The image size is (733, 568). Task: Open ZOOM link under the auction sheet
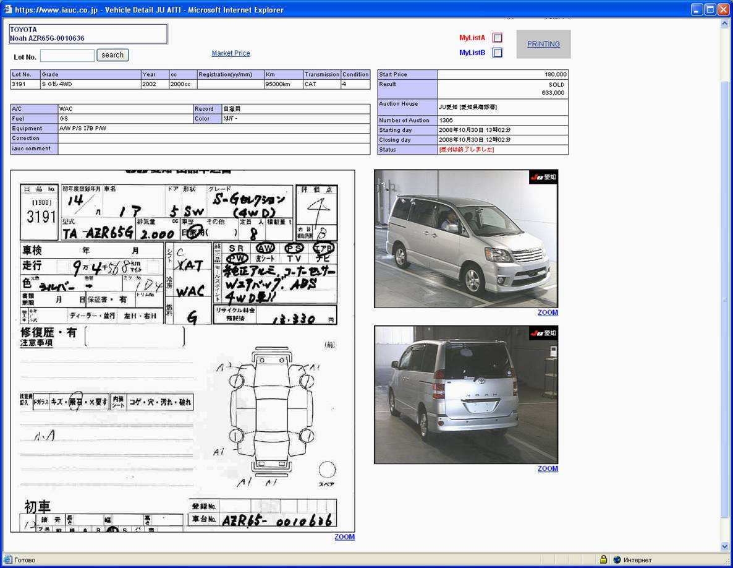tap(344, 536)
